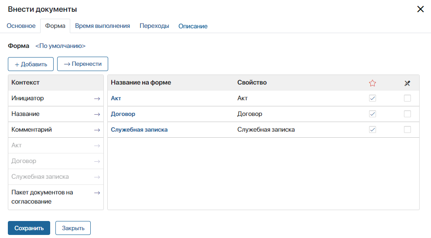This screenshot has width=431, height=238.
Task: Save changes with Сохранить
Action: (29, 228)
